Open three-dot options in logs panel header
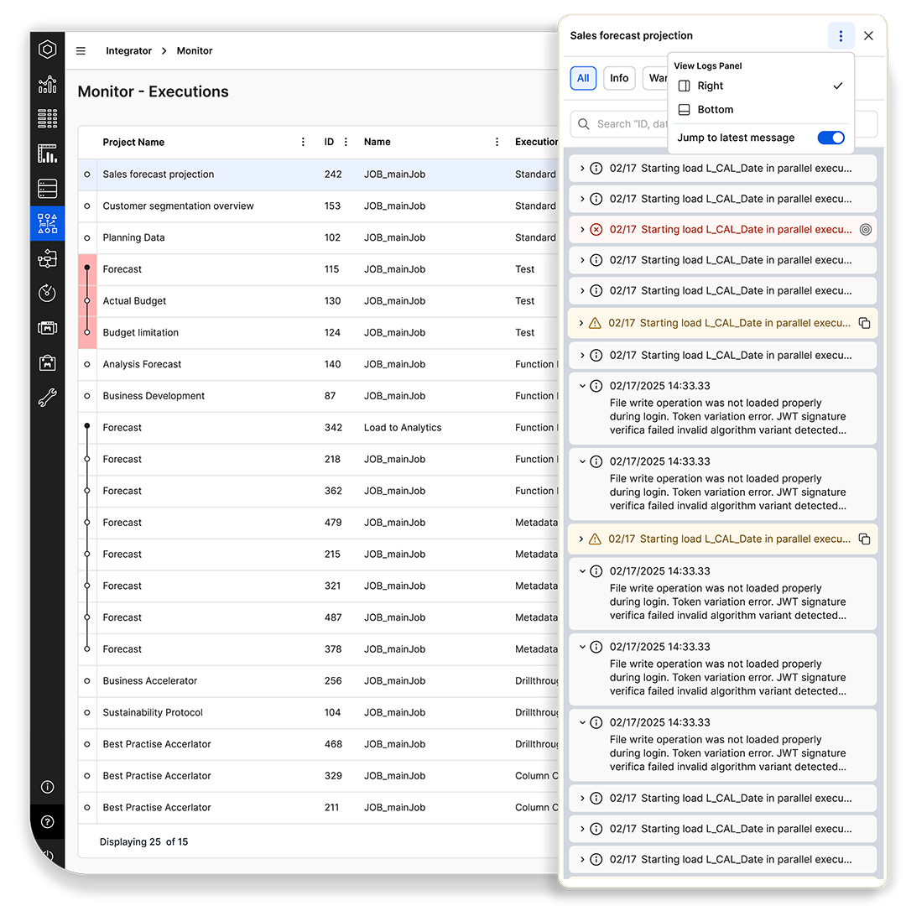 point(841,36)
